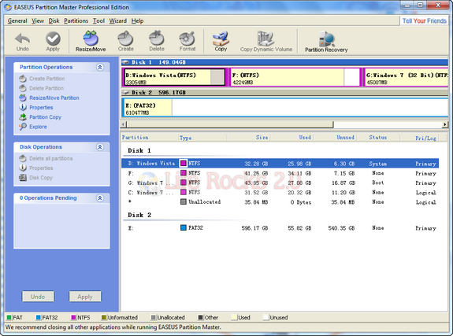The height and width of the screenshot is (336, 453).
Task: Click the Copy Dynamic Volume toolbar icon
Action: click(x=266, y=41)
